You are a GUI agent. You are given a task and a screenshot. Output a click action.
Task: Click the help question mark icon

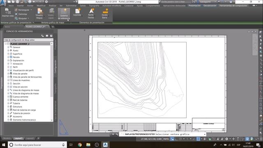coord(231,2)
